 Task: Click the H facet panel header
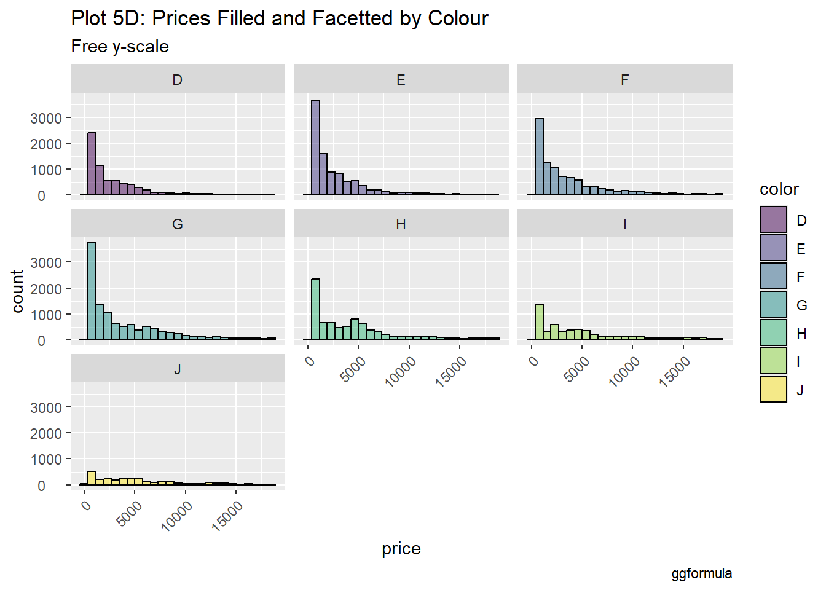pyautogui.click(x=401, y=224)
